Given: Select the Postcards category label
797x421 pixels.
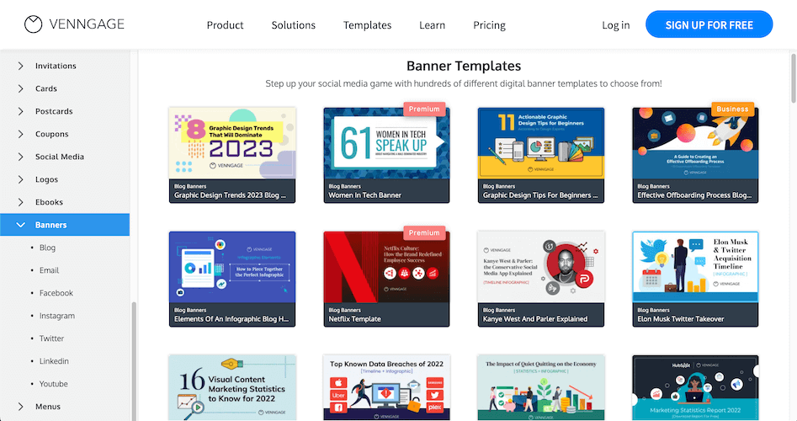Looking at the screenshot, I should [54, 111].
